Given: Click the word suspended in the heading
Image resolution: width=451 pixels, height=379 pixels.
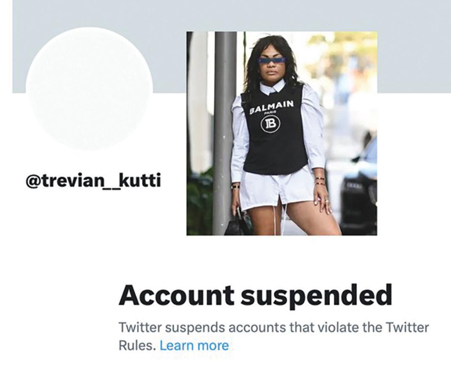Looking at the screenshot, I should tap(316, 295).
